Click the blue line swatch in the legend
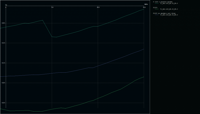200x114 pixels. tap(157, 15)
